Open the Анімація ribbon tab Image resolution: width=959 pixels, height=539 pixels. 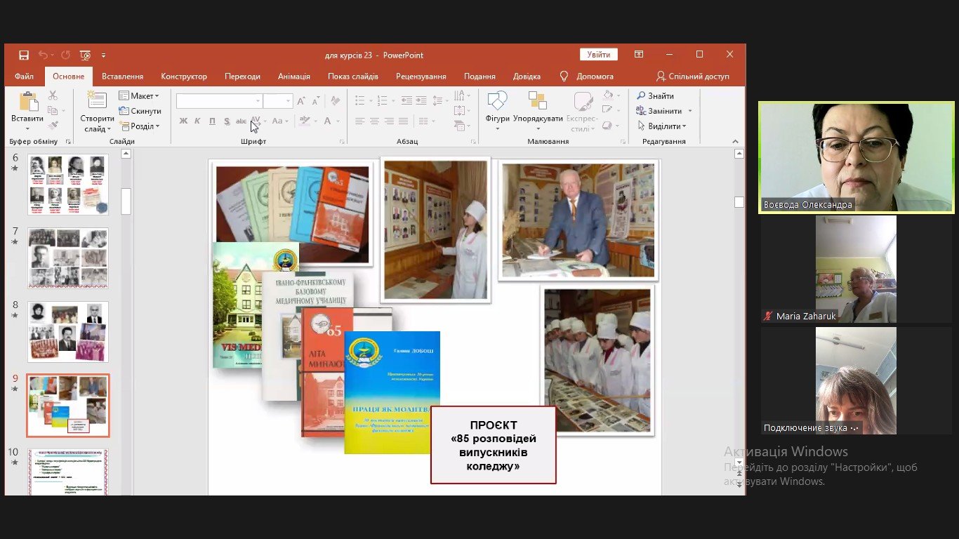[x=293, y=76]
